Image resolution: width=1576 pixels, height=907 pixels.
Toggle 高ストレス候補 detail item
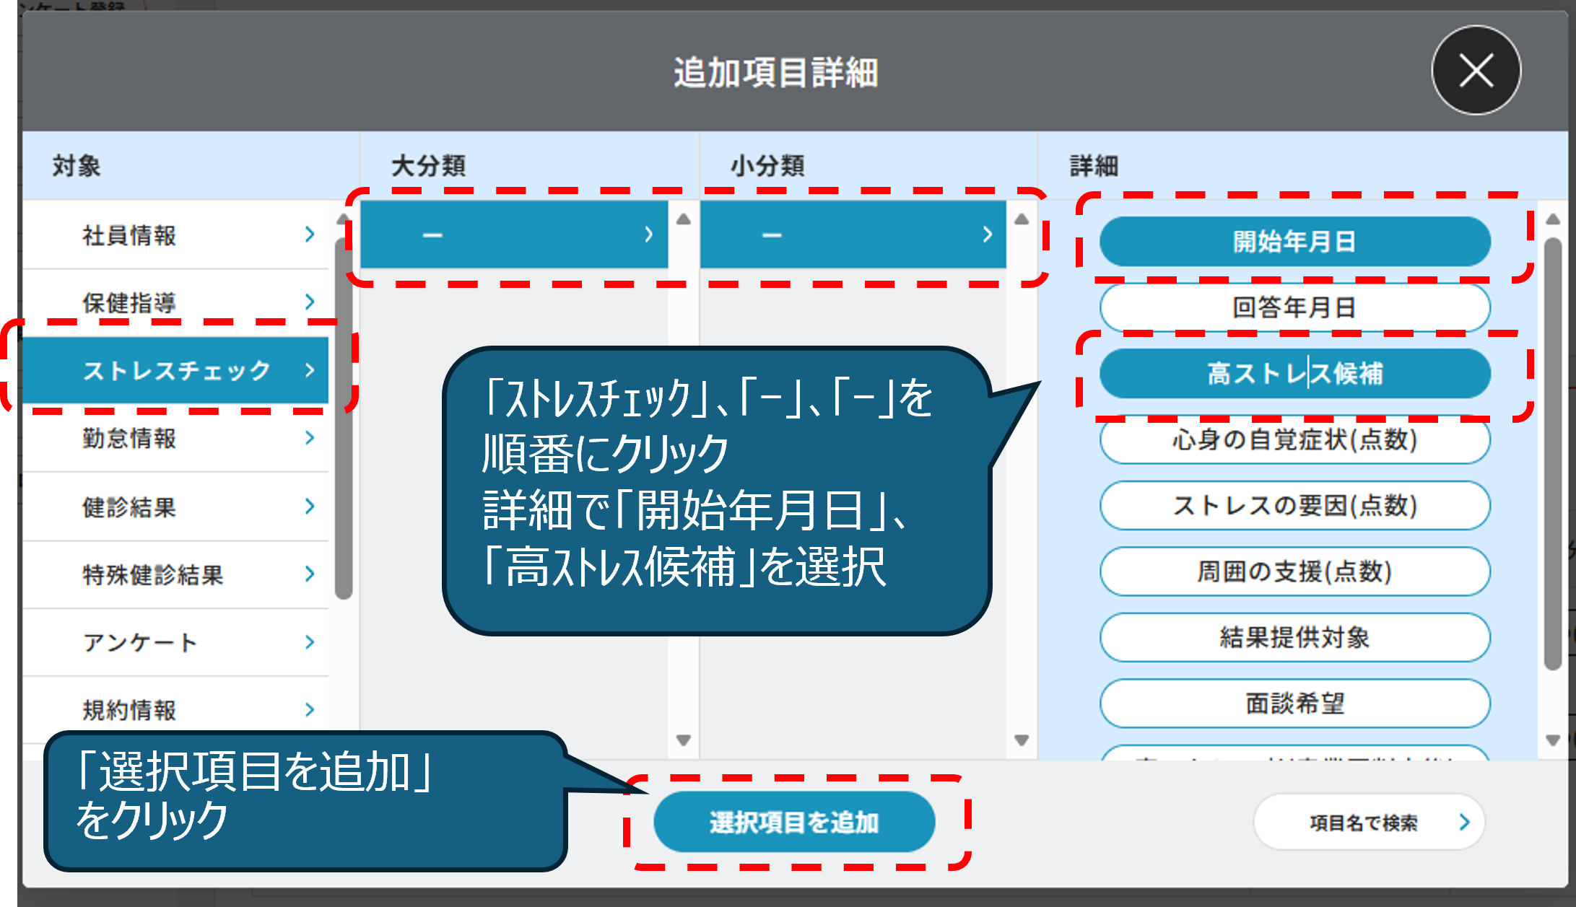1294,374
